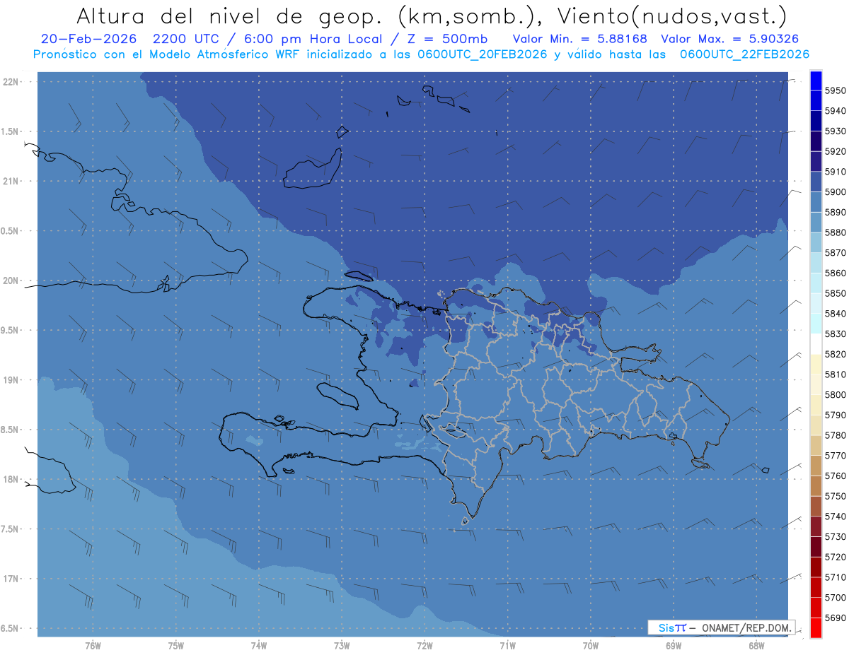Click the '68W' longitude label
849x655 pixels.
[x=756, y=646]
